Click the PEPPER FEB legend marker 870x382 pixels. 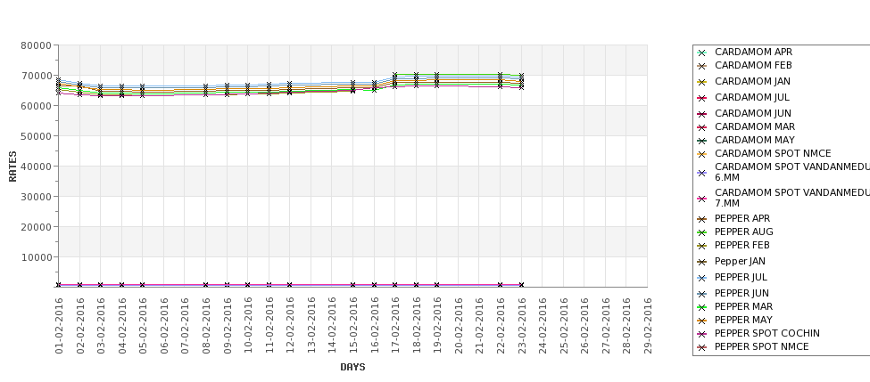tap(702, 246)
